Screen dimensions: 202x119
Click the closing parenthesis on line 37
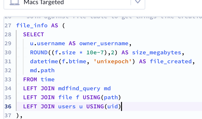click(18, 115)
